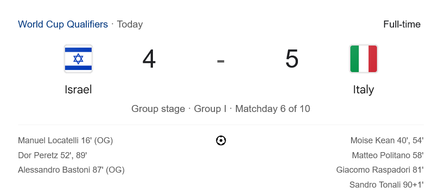
Task: Click Manuel Locatelli 16' own goal entry
Action: click(65, 140)
